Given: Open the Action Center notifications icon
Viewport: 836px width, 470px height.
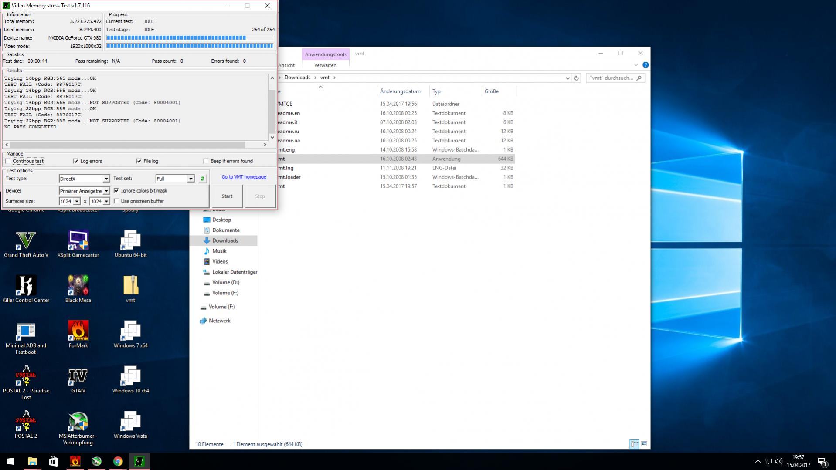Looking at the screenshot, I should [823, 462].
